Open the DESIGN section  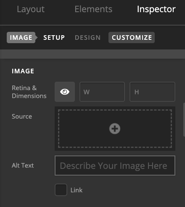pyautogui.click(x=88, y=38)
